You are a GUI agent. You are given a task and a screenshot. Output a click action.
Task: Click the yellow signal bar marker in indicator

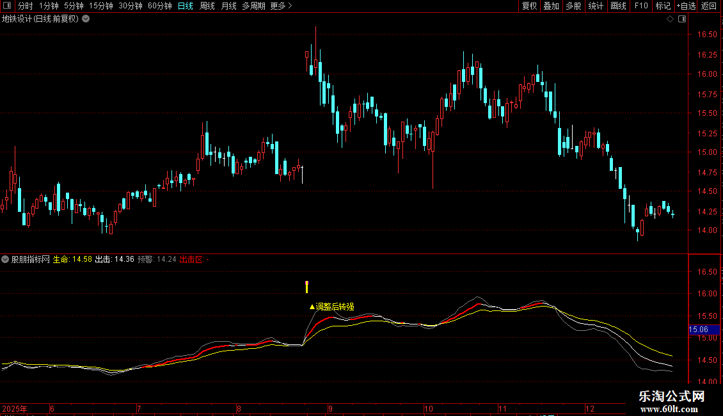pyautogui.click(x=306, y=287)
